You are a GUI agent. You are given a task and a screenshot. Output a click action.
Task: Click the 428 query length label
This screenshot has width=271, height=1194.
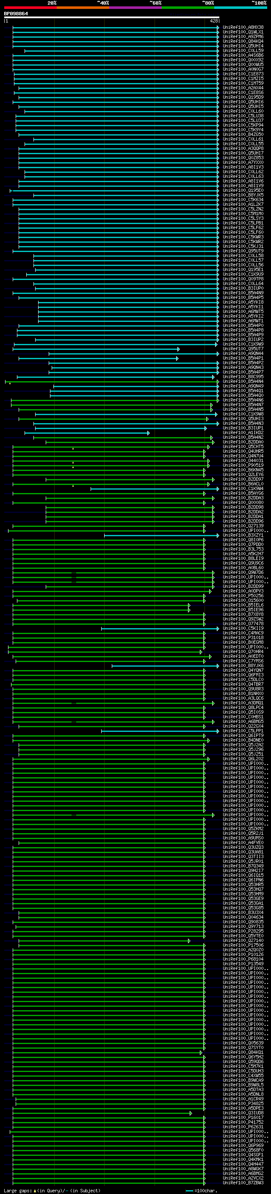click(x=213, y=21)
